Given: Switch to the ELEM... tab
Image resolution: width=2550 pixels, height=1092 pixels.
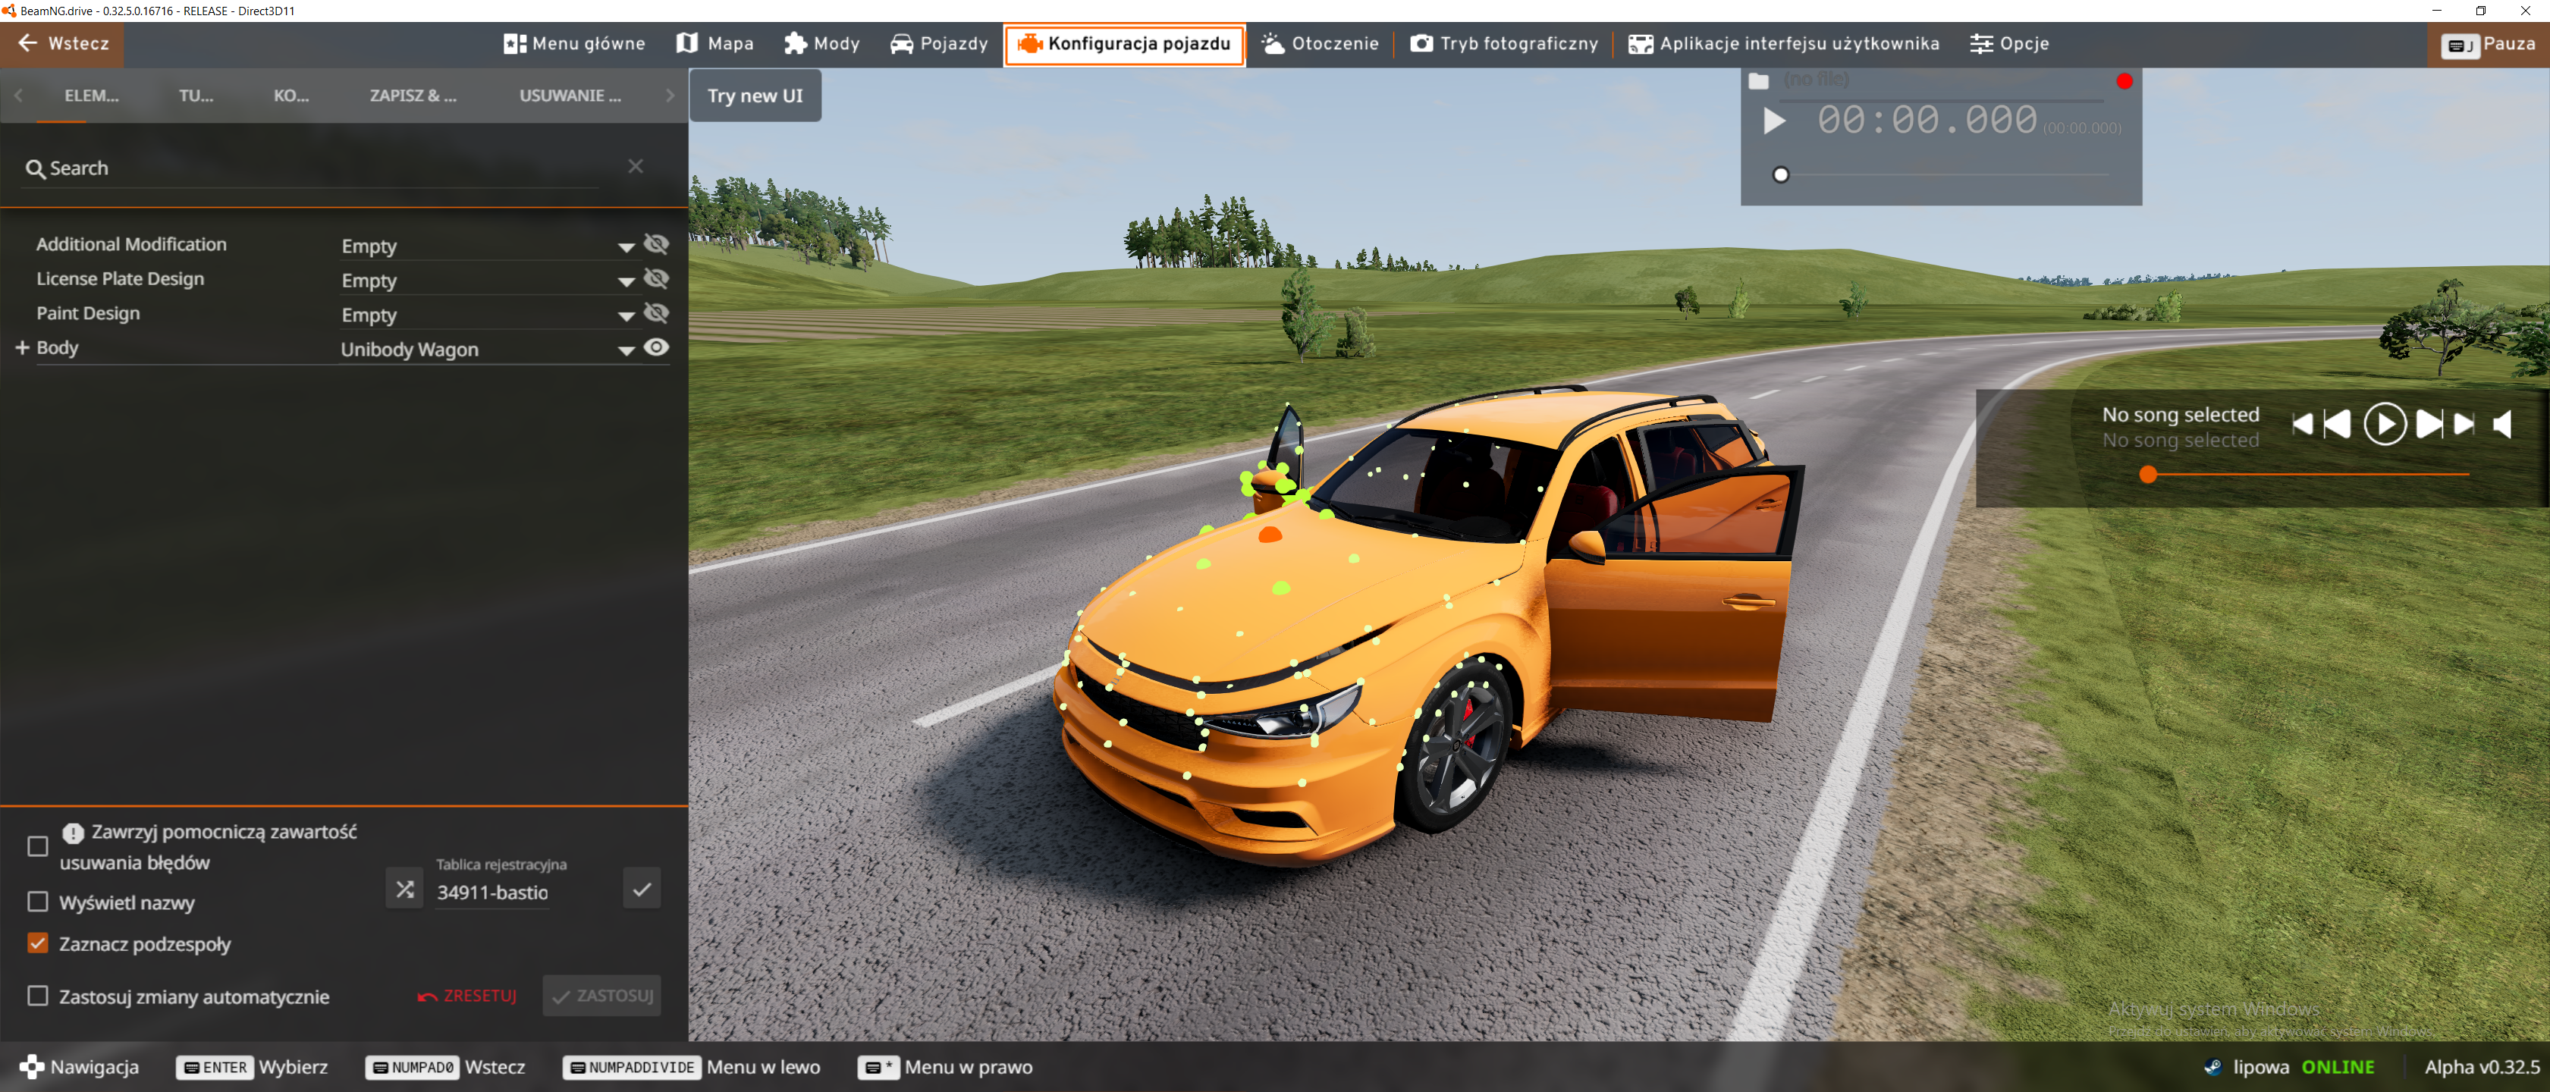Looking at the screenshot, I should coord(91,95).
